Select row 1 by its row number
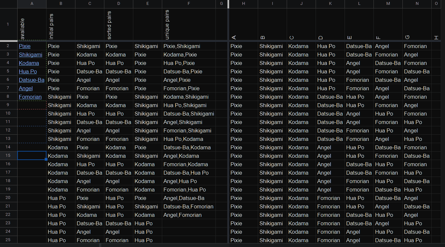 8,24
